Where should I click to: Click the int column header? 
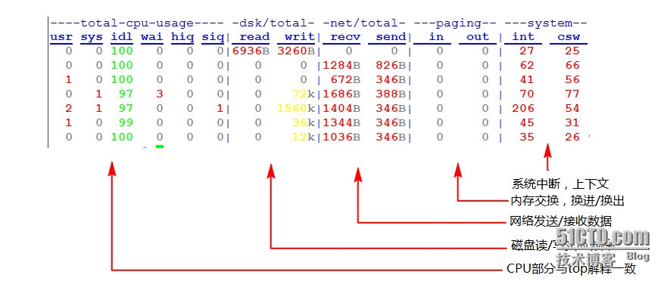[x=523, y=37]
